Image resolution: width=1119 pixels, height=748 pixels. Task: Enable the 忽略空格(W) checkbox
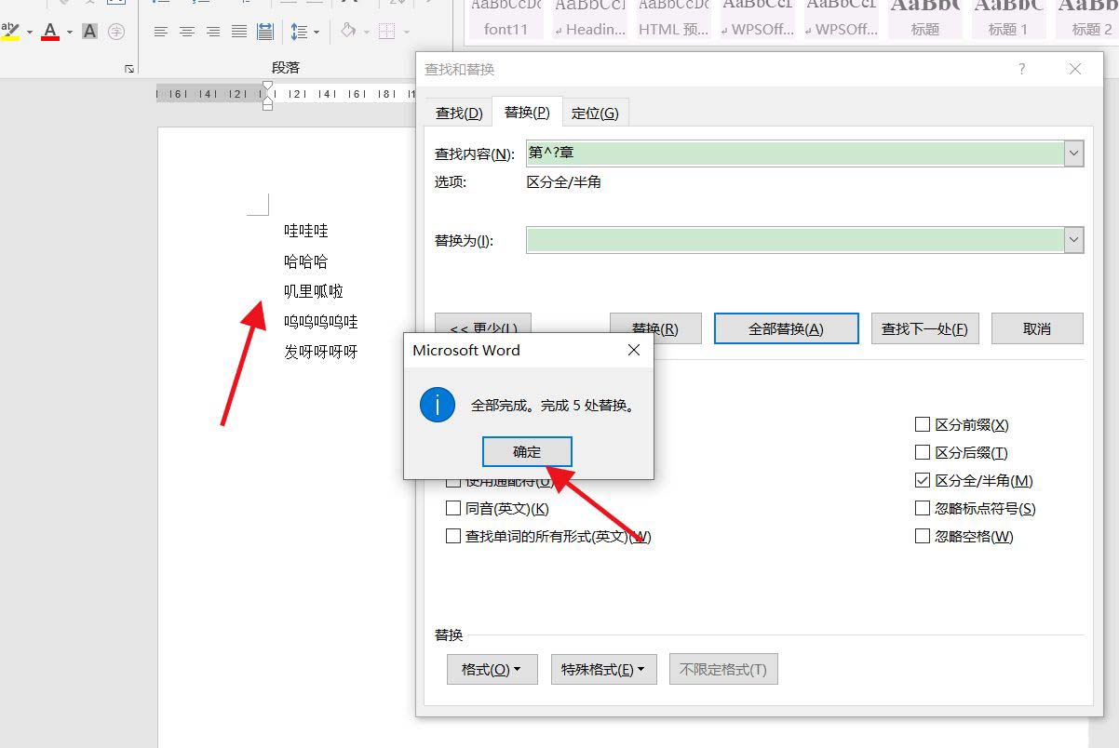(x=923, y=537)
